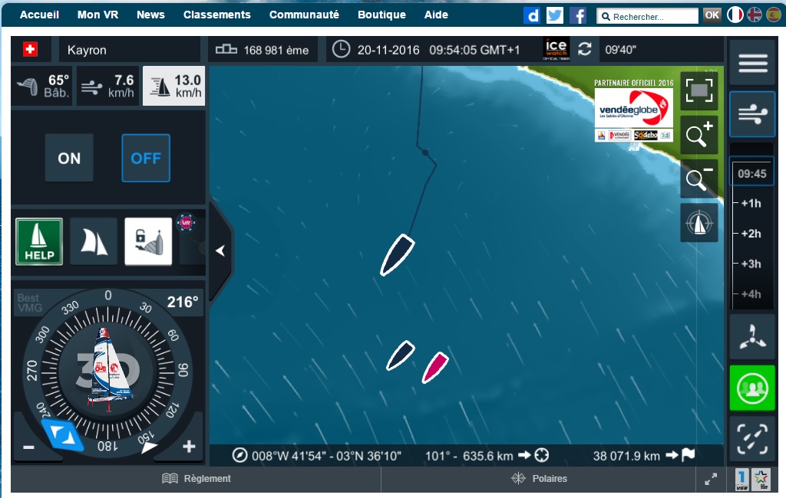Turn autopilot ON
The width and height of the screenshot is (786, 498).
(x=69, y=158)
